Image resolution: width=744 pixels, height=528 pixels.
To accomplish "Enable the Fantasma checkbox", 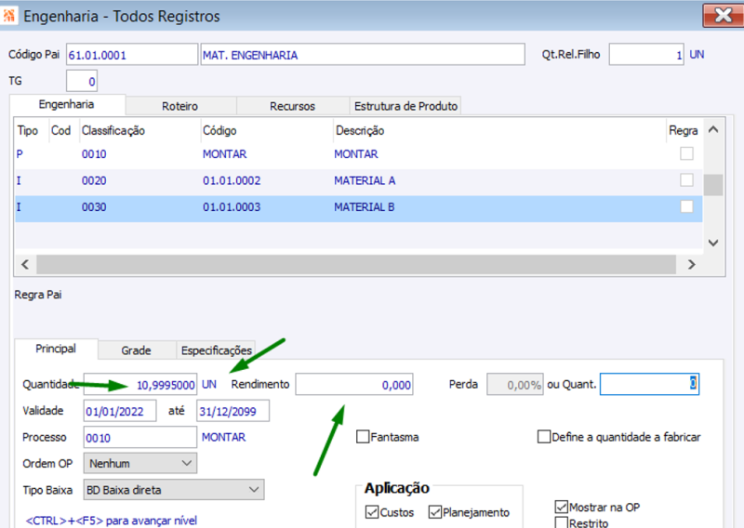I will 363,437.
